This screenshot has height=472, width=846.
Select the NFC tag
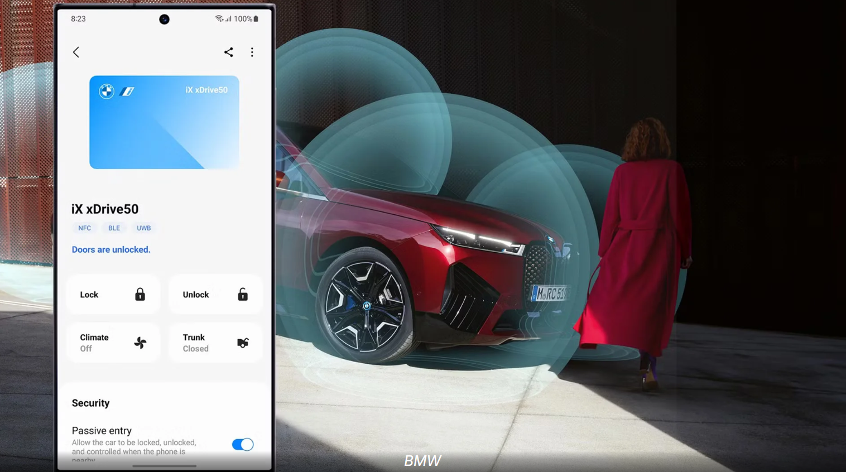(x=85, y=228)
